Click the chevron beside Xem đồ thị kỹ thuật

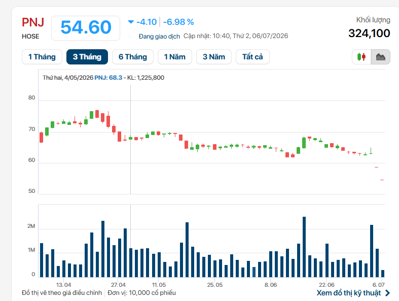coord(387,293)
